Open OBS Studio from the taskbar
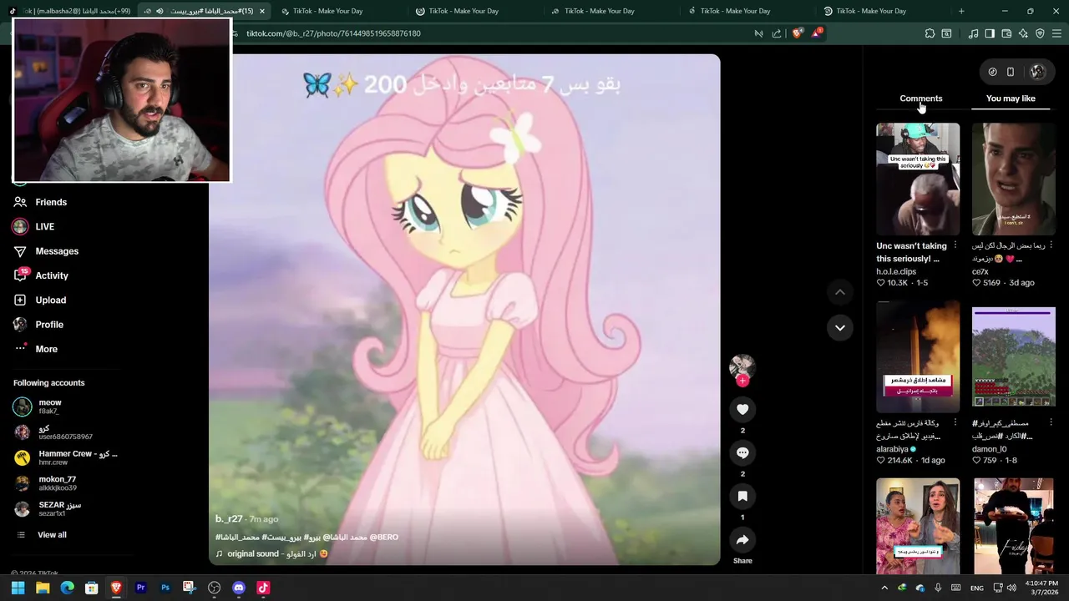The width and height of the screenshot is (1069, 601). tap(214, 588)
